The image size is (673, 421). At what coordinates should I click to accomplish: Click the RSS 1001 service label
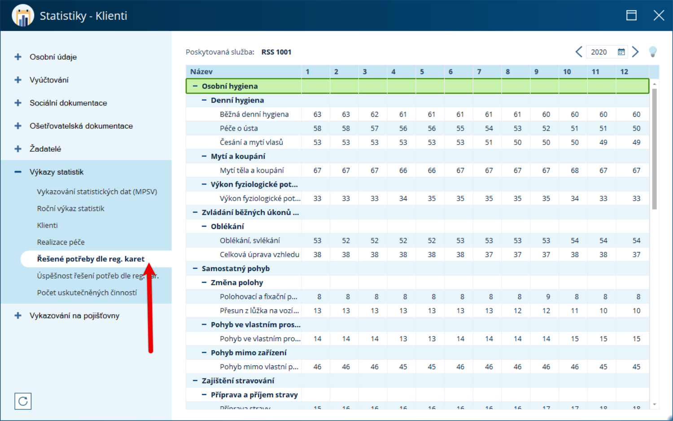[x=276, y=52]
